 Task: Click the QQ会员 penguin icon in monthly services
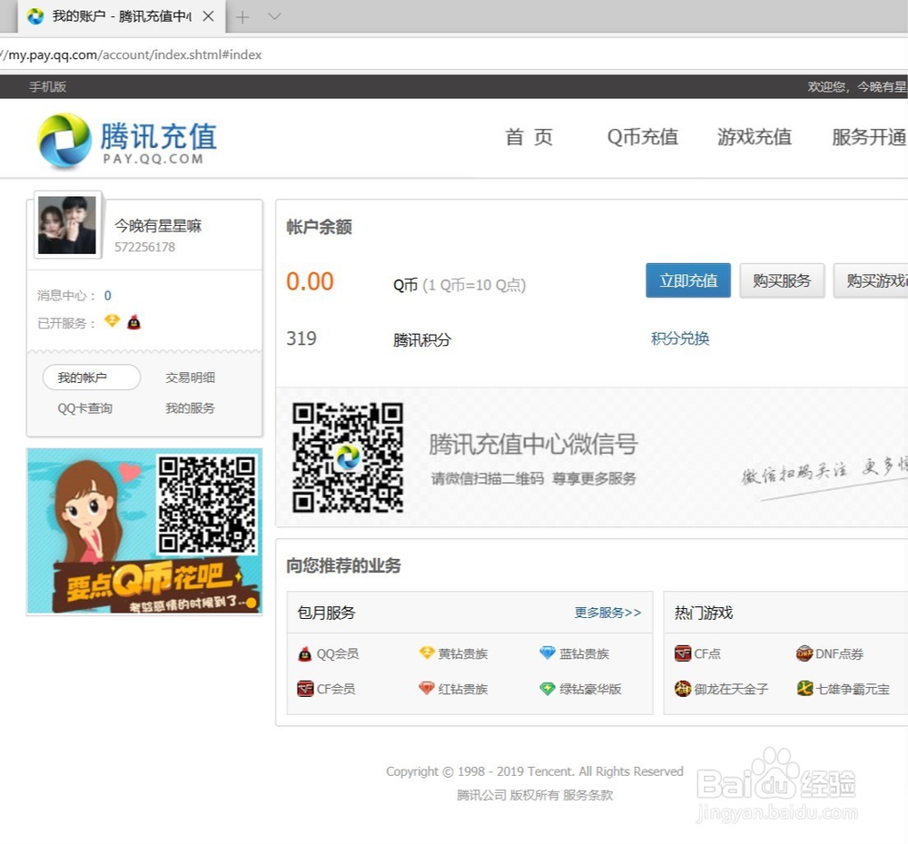[304, 653]
